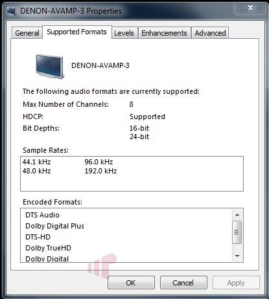Select the 44.1 kHz sample rate

click(36, 162)
